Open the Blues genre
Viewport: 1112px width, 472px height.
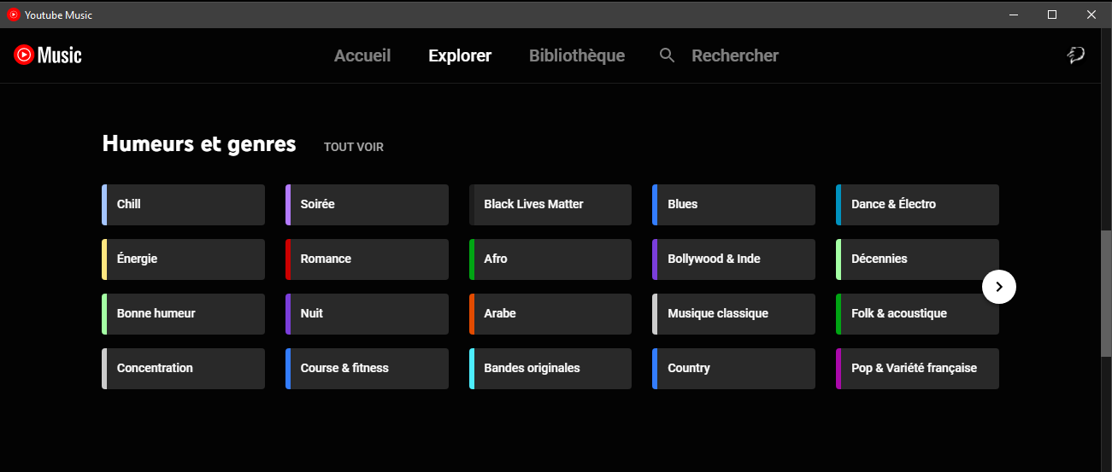tap(733, 205)
